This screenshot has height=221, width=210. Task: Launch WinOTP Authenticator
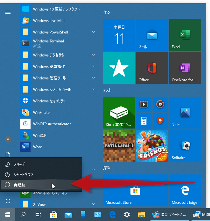coord(58,124)
